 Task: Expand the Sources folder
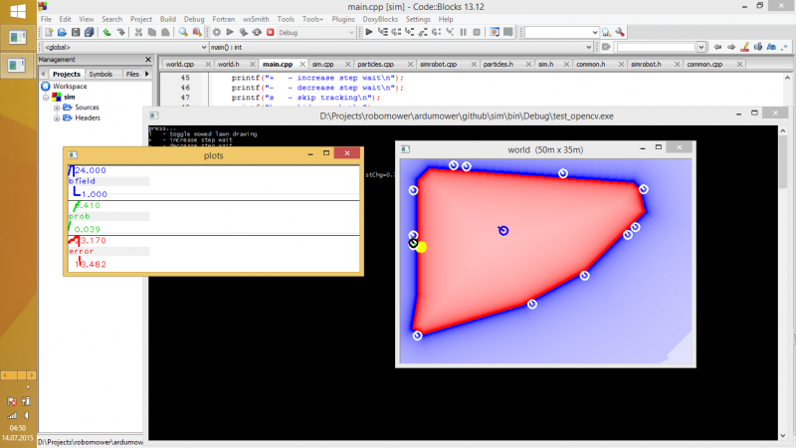pos(57,108)
